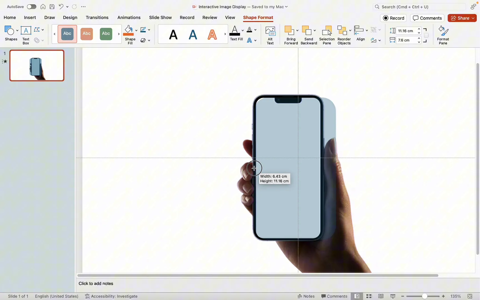
Task: Open the Home tab
Action: click(10, 17)
